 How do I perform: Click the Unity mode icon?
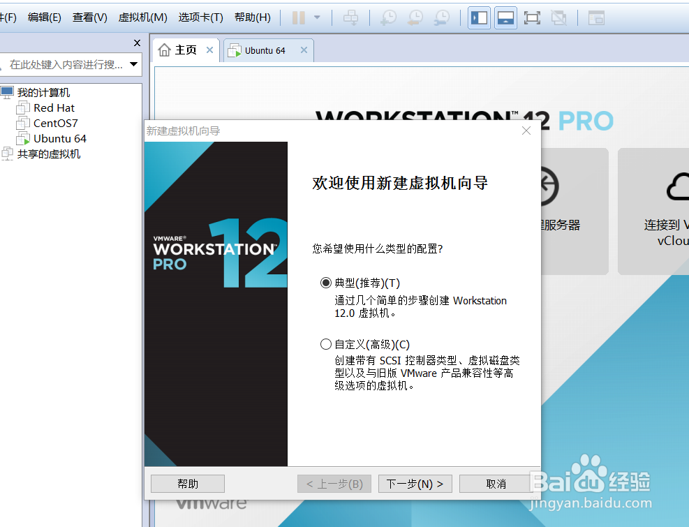[x=558, y=17]
